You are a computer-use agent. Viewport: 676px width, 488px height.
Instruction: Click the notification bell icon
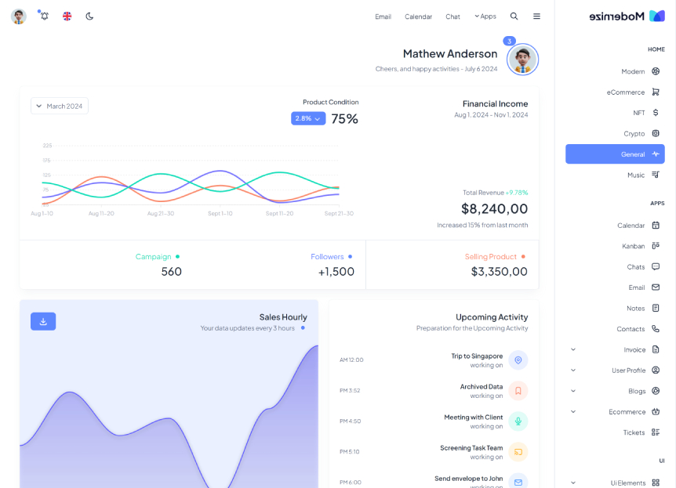click(44, 16)
